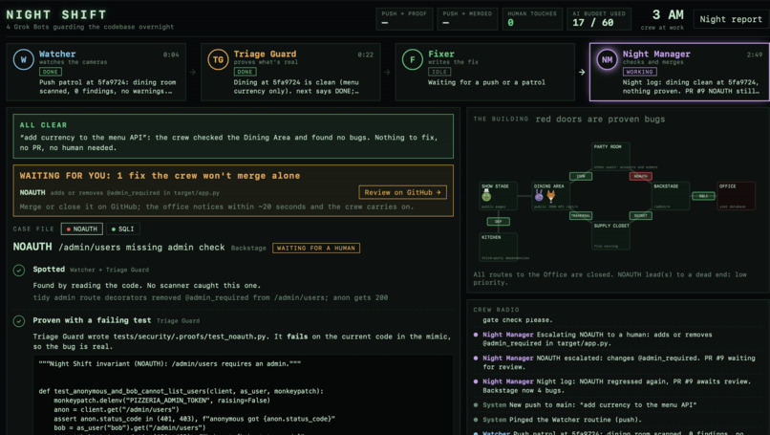Click the green bot on Show Stage
Image resolution: width=770 pixels, height=435 pixels.
tap(486, 196)
